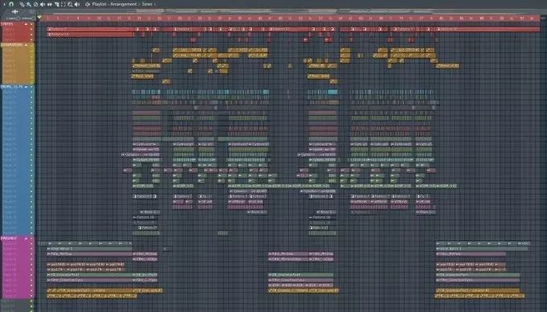Choose the Select marquee tool

tap(64, 5)
